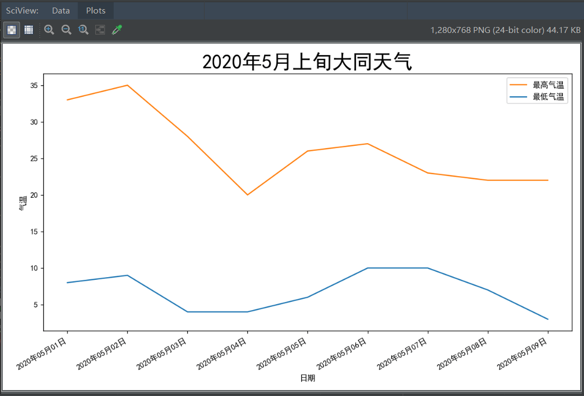Click the 2020年05月04日 tick label
Image resolution: width=584 pixels, height=396 pixels.
click(x=221, y=354)
